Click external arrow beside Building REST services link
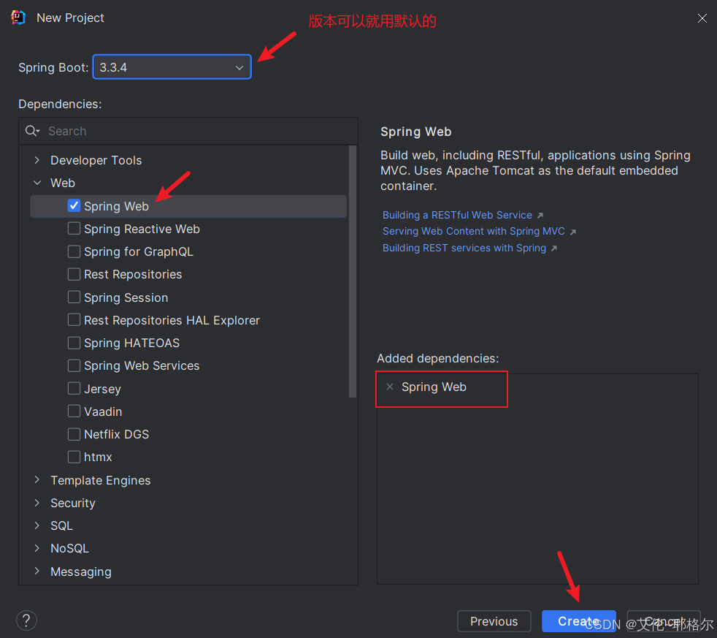 coord(553,248)
